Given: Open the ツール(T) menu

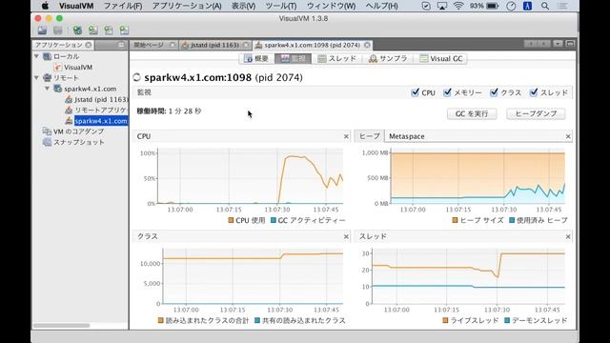Looking at the screenshot, I should coord(280,6).
